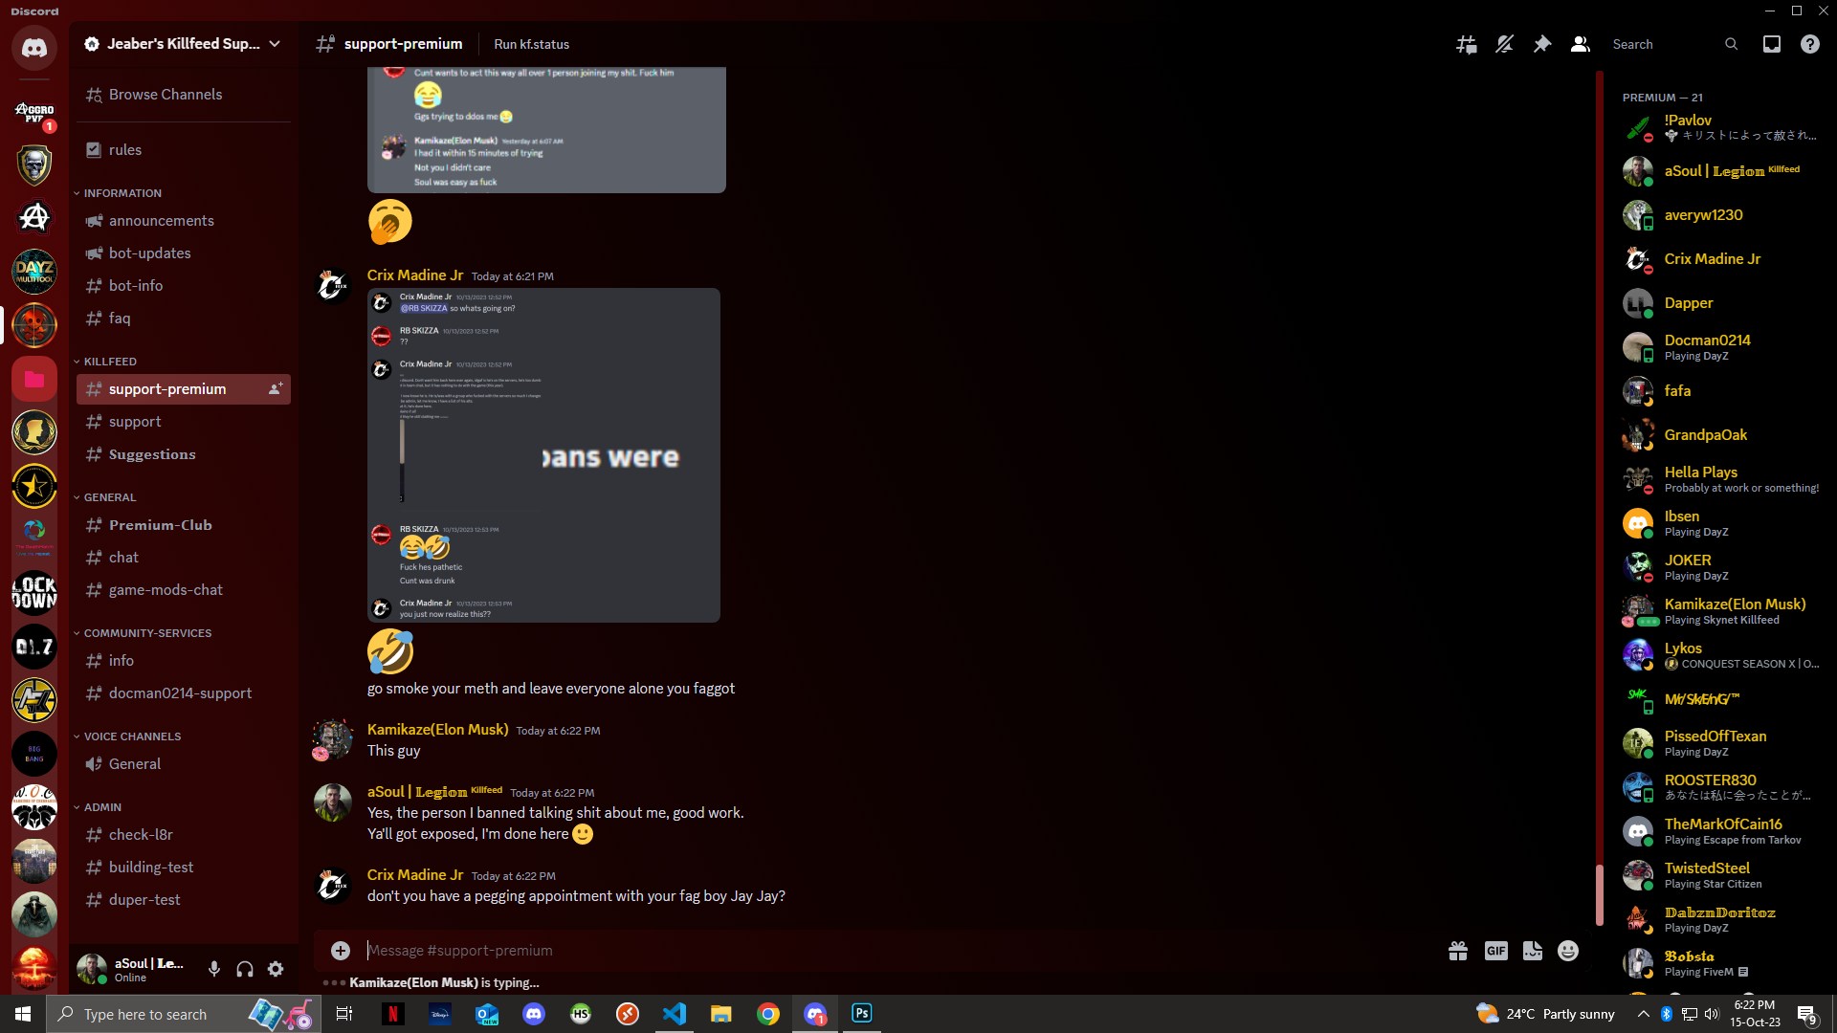This screenshot has height=1033, width=1837.
Task: Open Windows notification center
Action: (1806, 1014)
